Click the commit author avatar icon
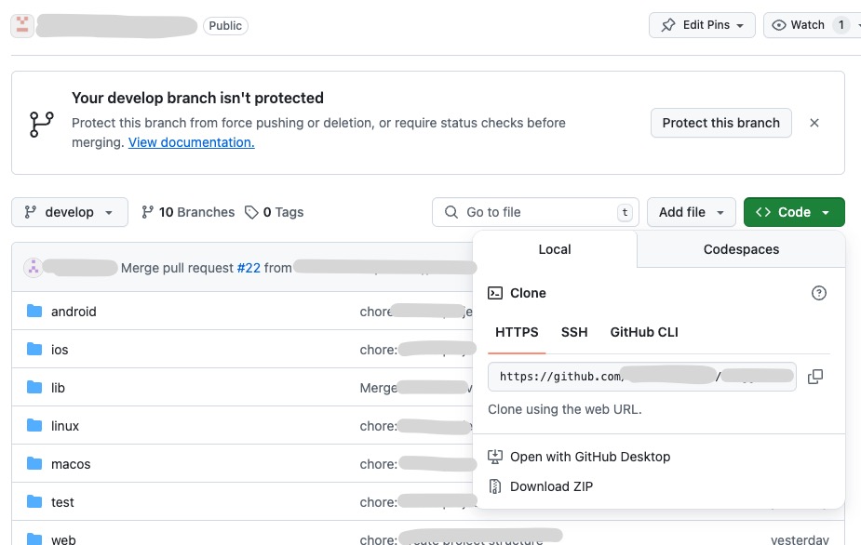 tap(34, 268)
